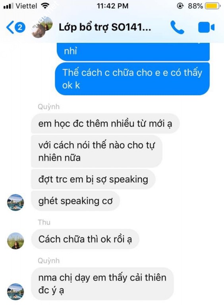
Task: Tap the blue bubble ending with 'nhỉ'
Action: 133,52
